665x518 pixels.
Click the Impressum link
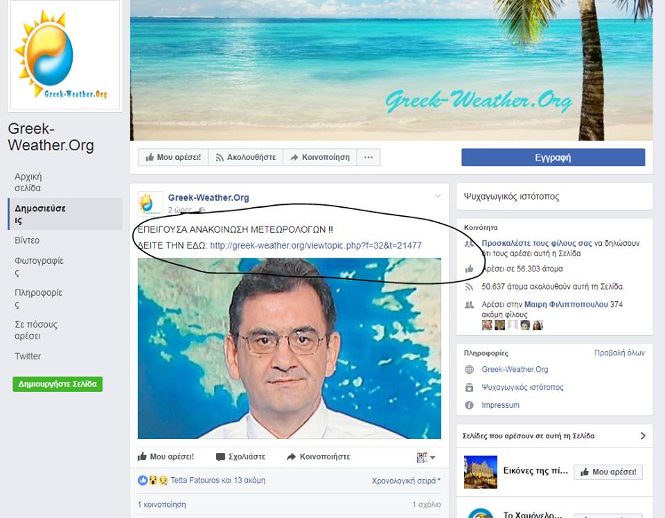(500, 405)
